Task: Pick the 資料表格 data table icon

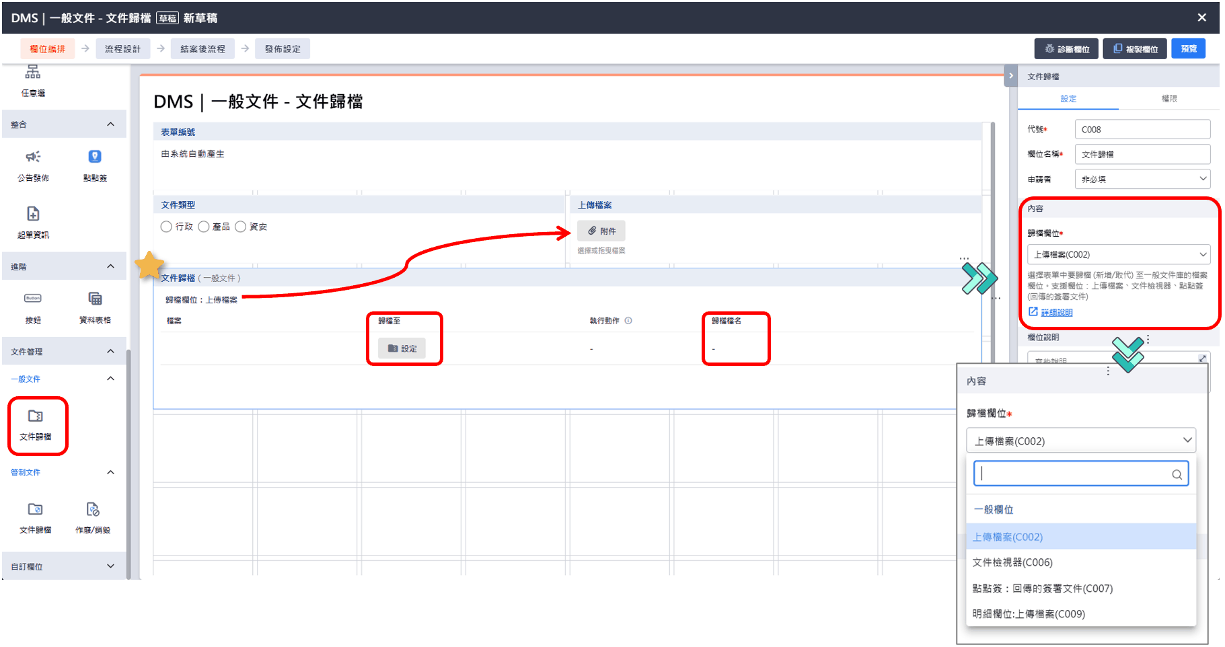Action: [95, 299]
